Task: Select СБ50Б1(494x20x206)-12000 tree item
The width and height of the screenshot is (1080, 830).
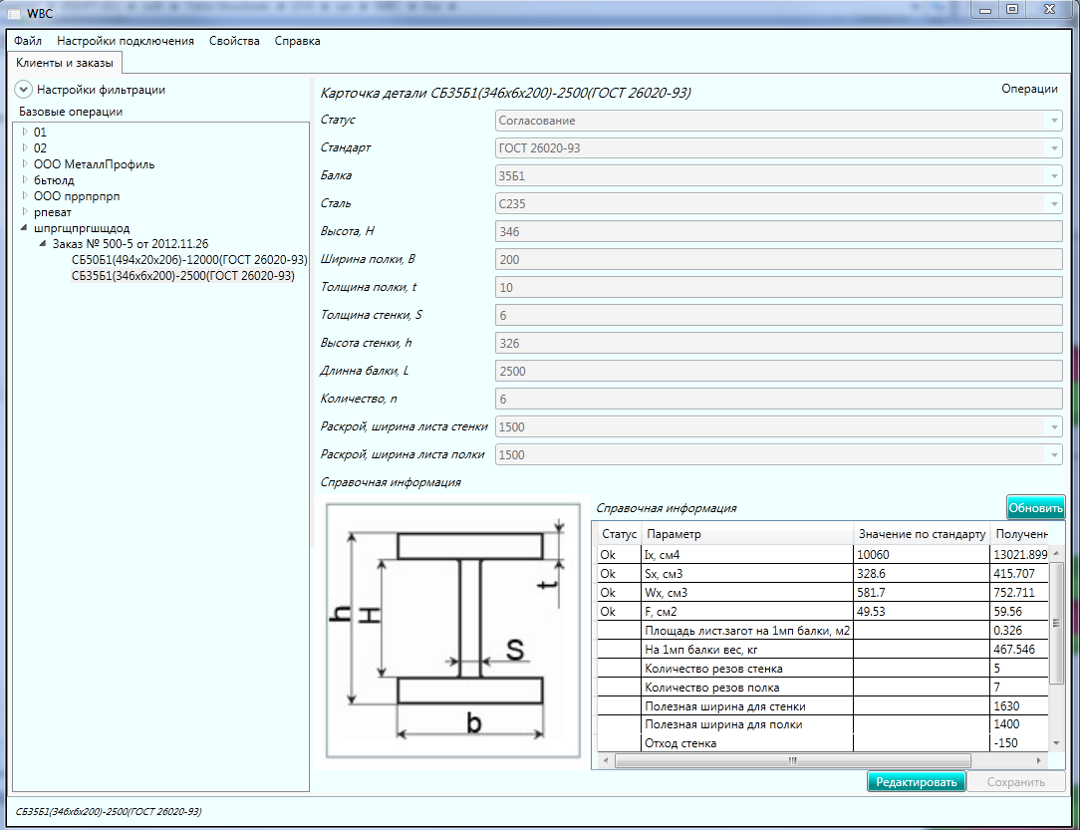Action: 188,260
